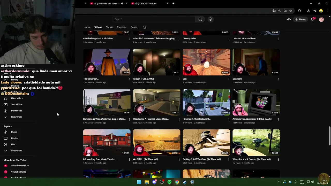Play the Deadcam video thumbnail
The image size is (331, 186).
click(256, 62)
